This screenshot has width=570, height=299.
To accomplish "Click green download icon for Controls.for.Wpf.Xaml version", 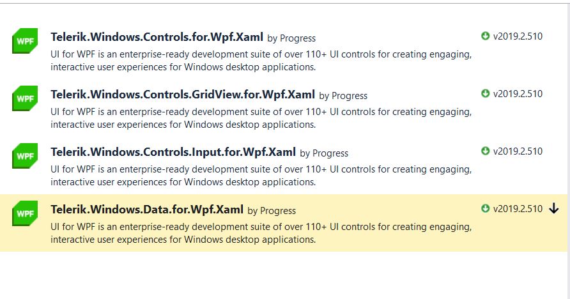I will coord(485,36).
